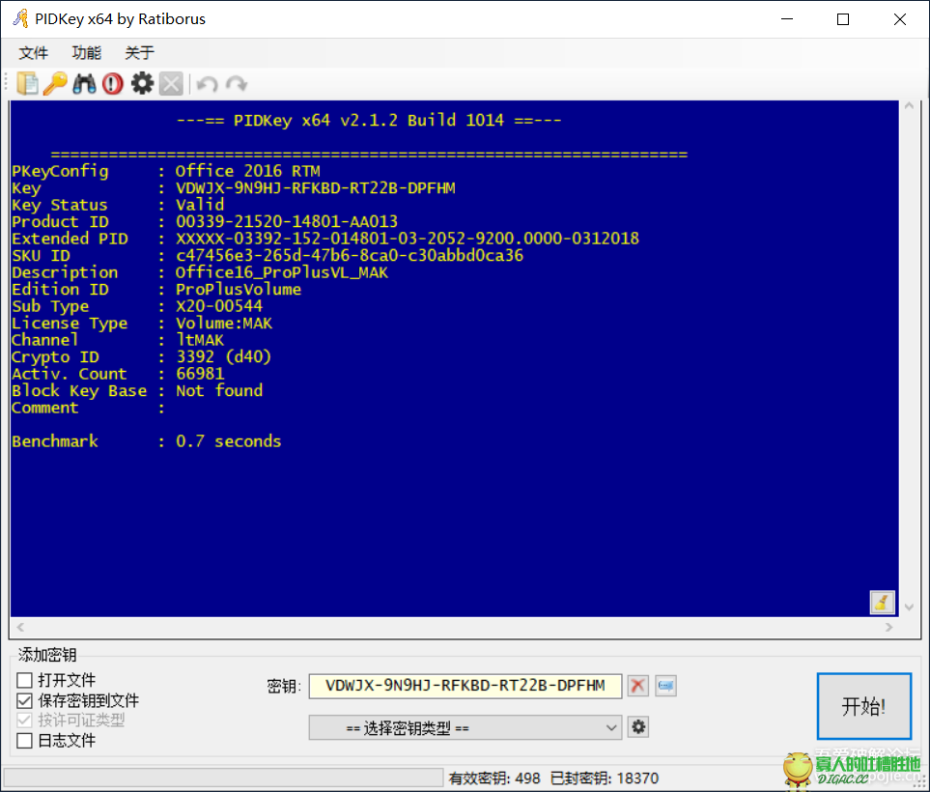Click the key VDWJX-9N9HJ in output
The image size is (930, 792).
tap(316, 188)
